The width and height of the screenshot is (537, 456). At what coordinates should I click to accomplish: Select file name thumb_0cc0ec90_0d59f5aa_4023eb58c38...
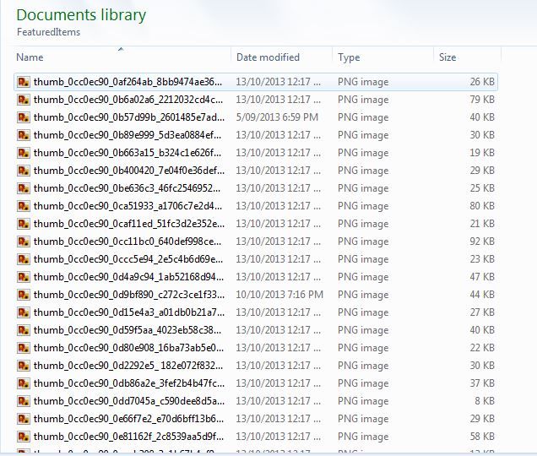[127, 330]
